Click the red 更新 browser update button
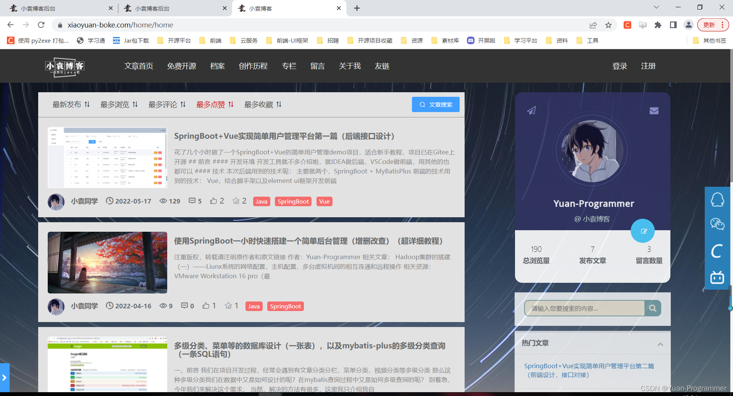733x396 pixels. tap(713, 25)
